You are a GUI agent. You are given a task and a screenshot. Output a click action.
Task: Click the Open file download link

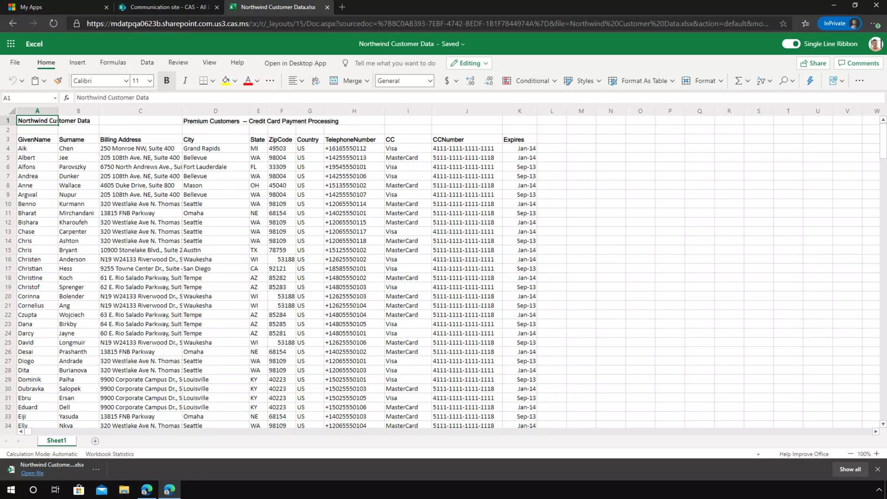click(32, 473)
